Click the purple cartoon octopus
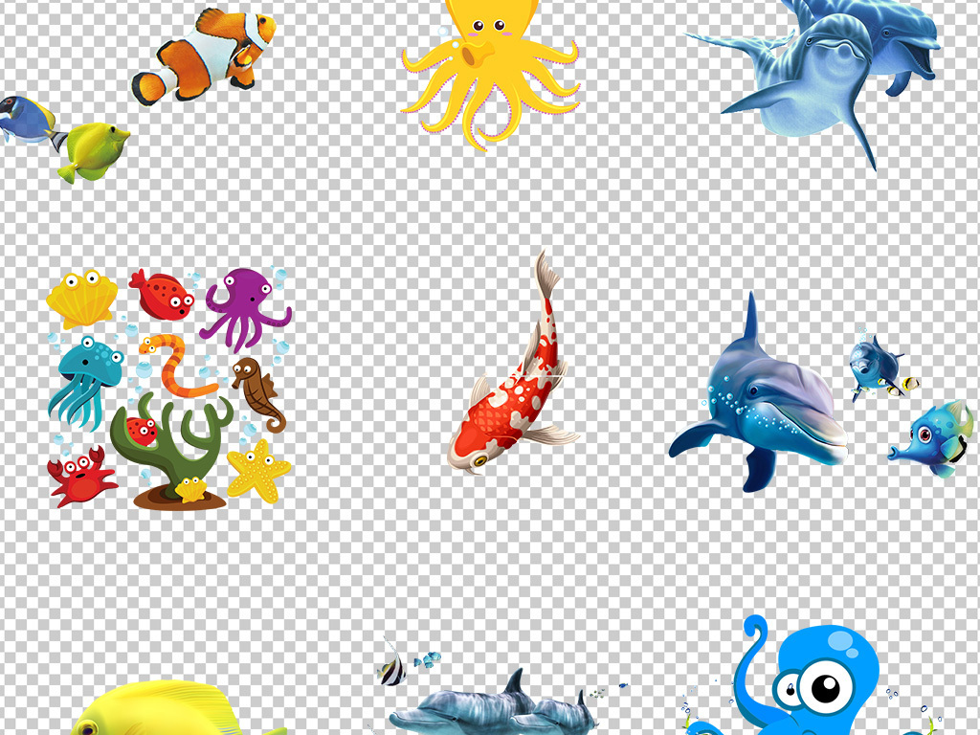The image size is (980, 735). (247, 304)
